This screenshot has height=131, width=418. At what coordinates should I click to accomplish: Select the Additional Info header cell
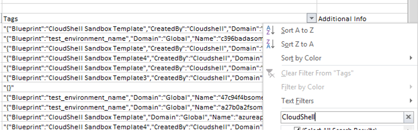(361, 19)
